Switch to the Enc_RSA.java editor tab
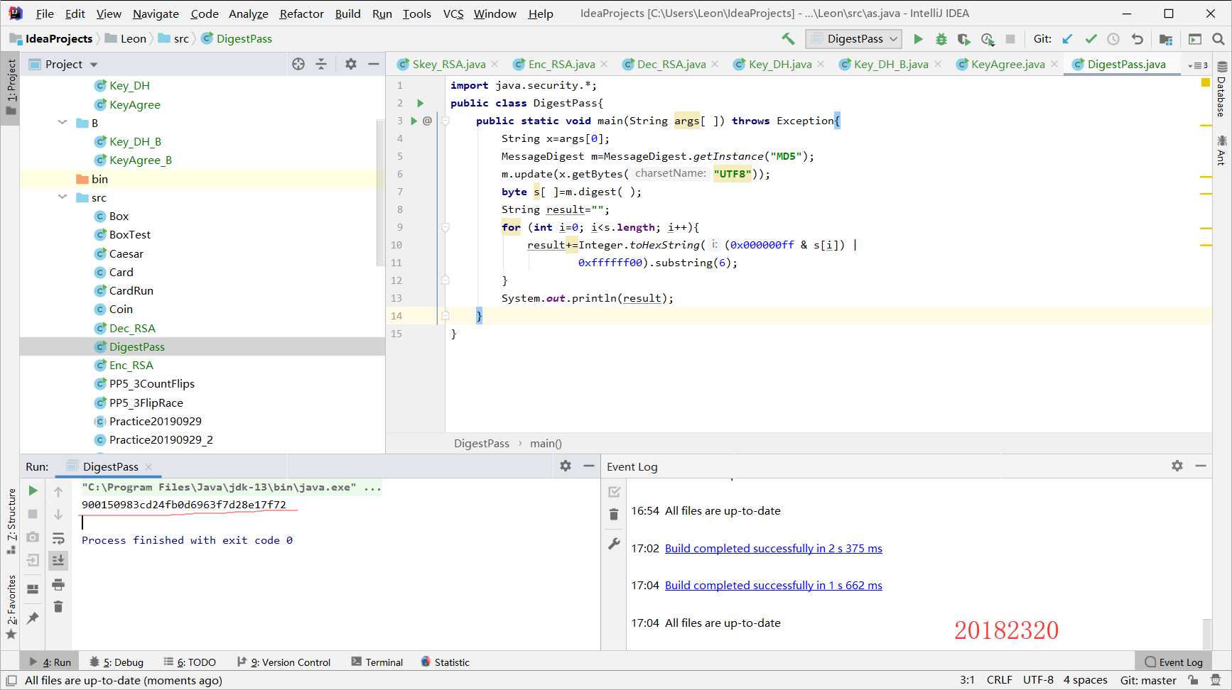Viewport: 1232px width, 690px height. [561, 65]
